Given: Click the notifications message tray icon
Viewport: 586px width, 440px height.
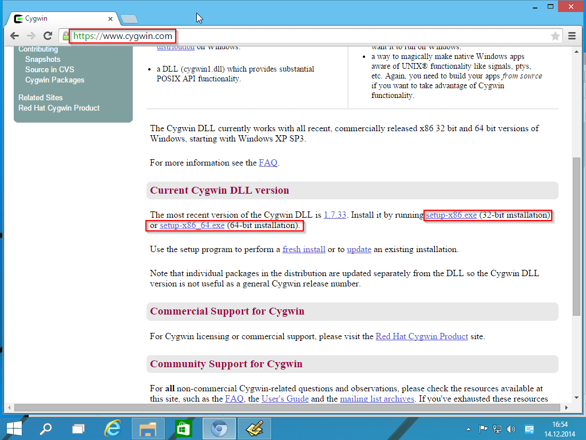Looking at the screenshot, I should [529, 429].
